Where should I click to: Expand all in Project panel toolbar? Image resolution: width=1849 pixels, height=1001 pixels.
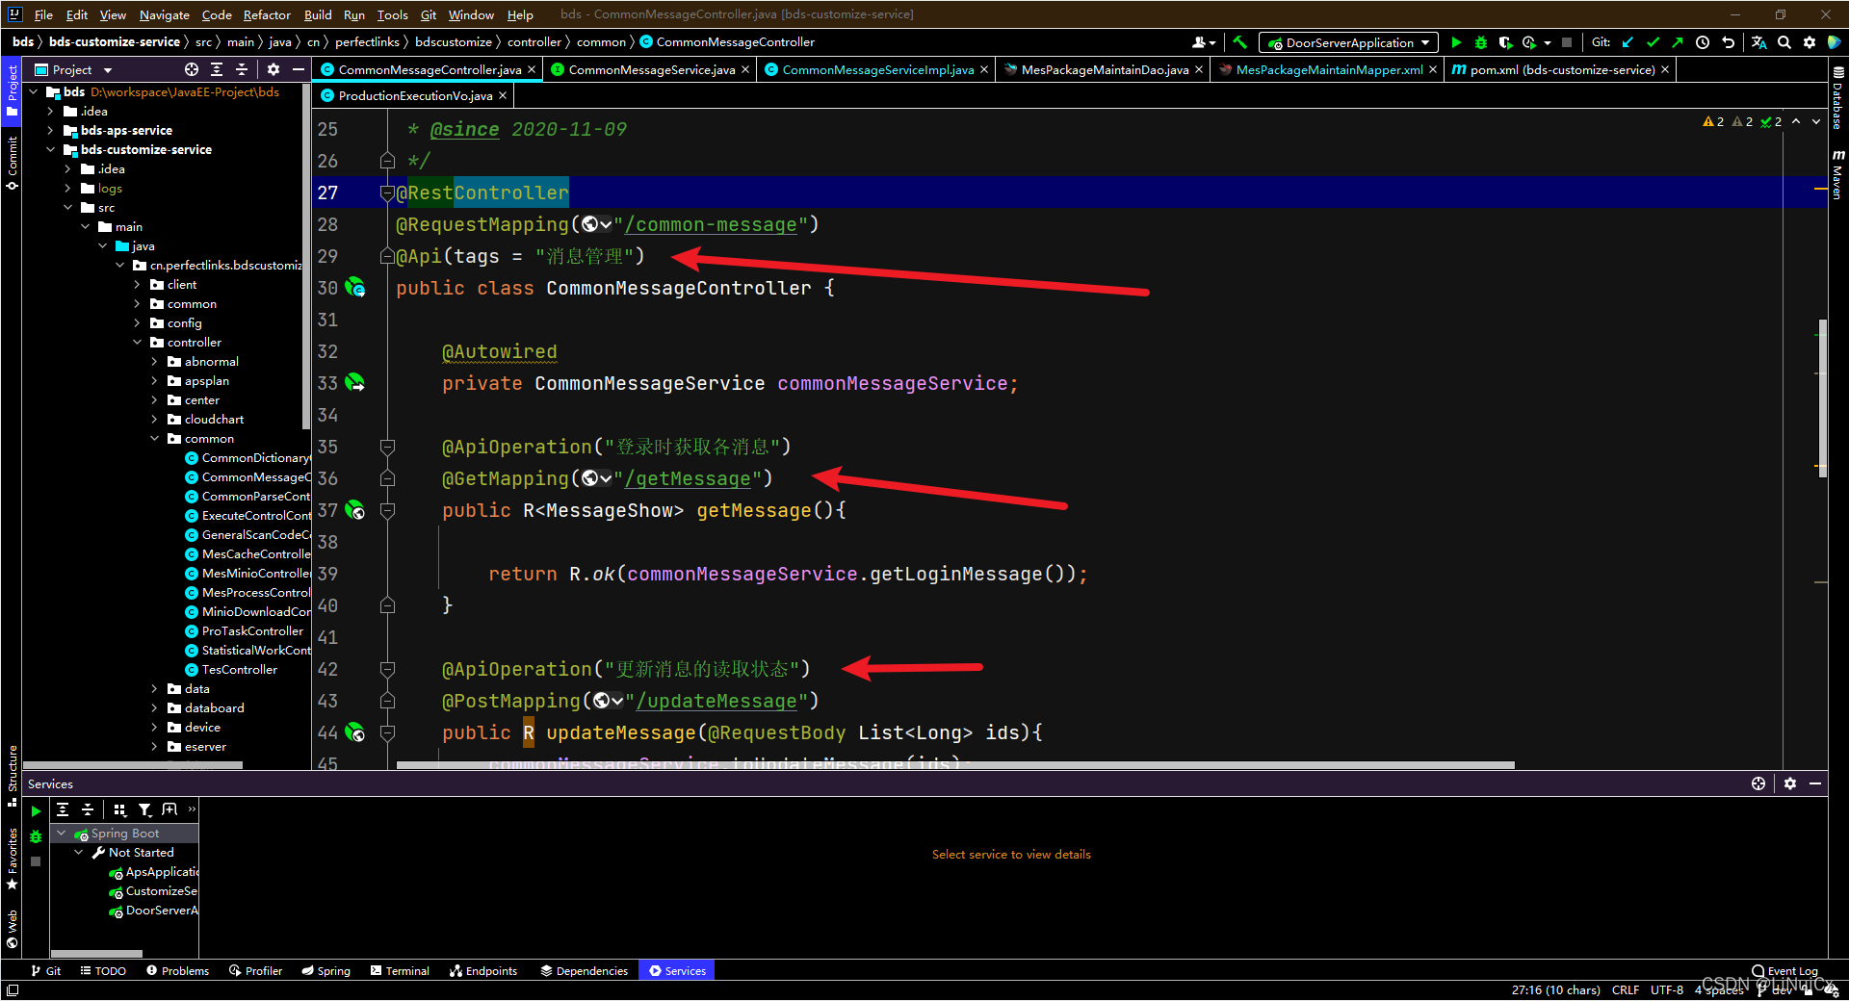tap(217, 69)
